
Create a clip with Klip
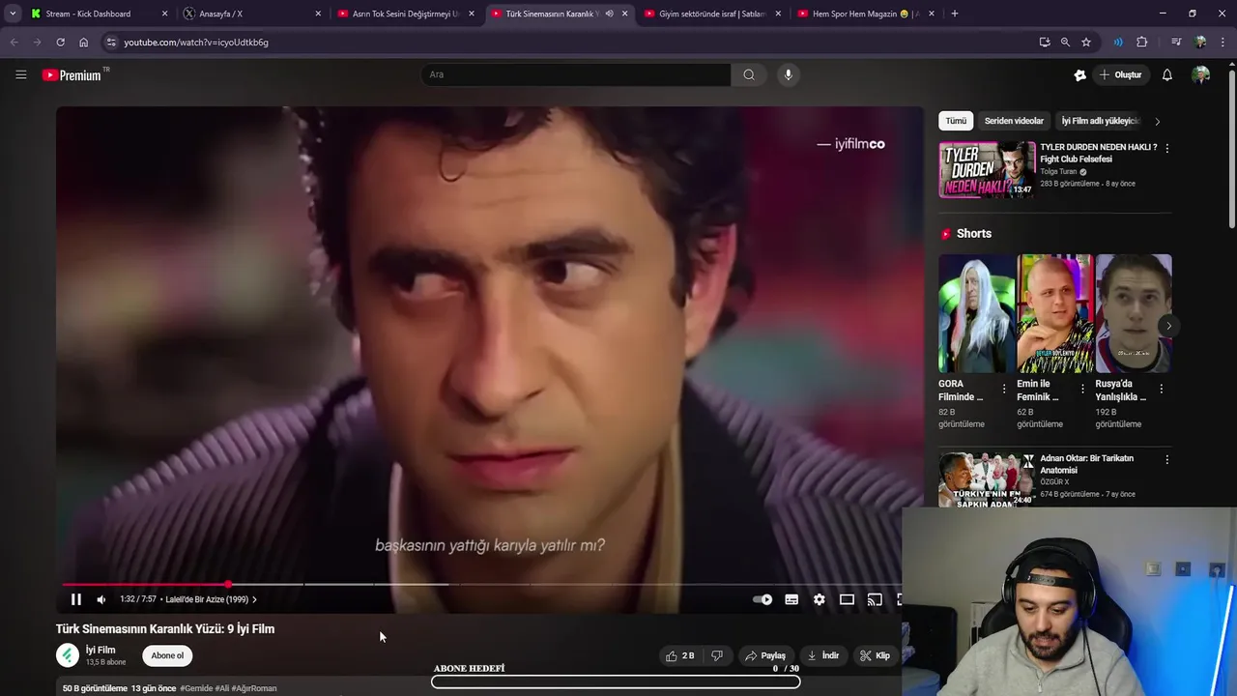tap(876, 655)
